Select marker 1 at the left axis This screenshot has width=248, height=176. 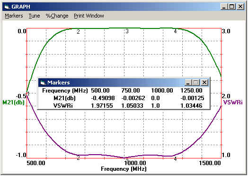[x=28, y=93]
